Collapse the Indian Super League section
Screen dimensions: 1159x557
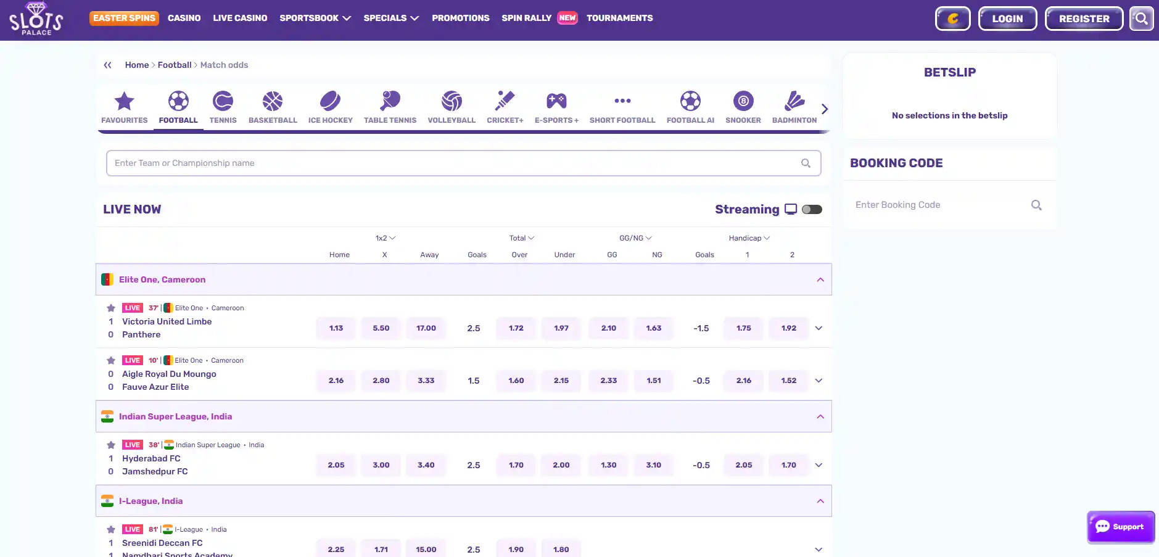coord(820,416)
